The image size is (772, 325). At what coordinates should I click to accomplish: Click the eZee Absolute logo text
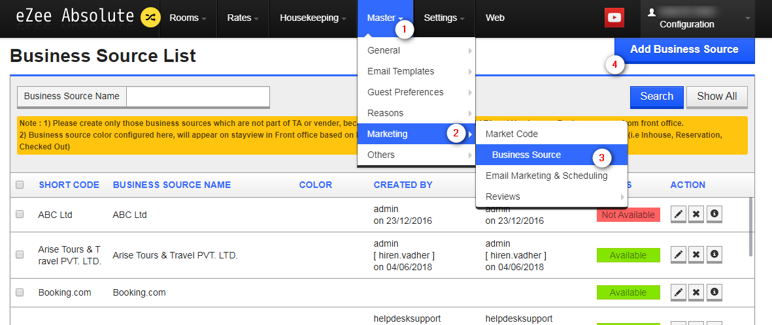pyautogui.click(x=75, y=16)
